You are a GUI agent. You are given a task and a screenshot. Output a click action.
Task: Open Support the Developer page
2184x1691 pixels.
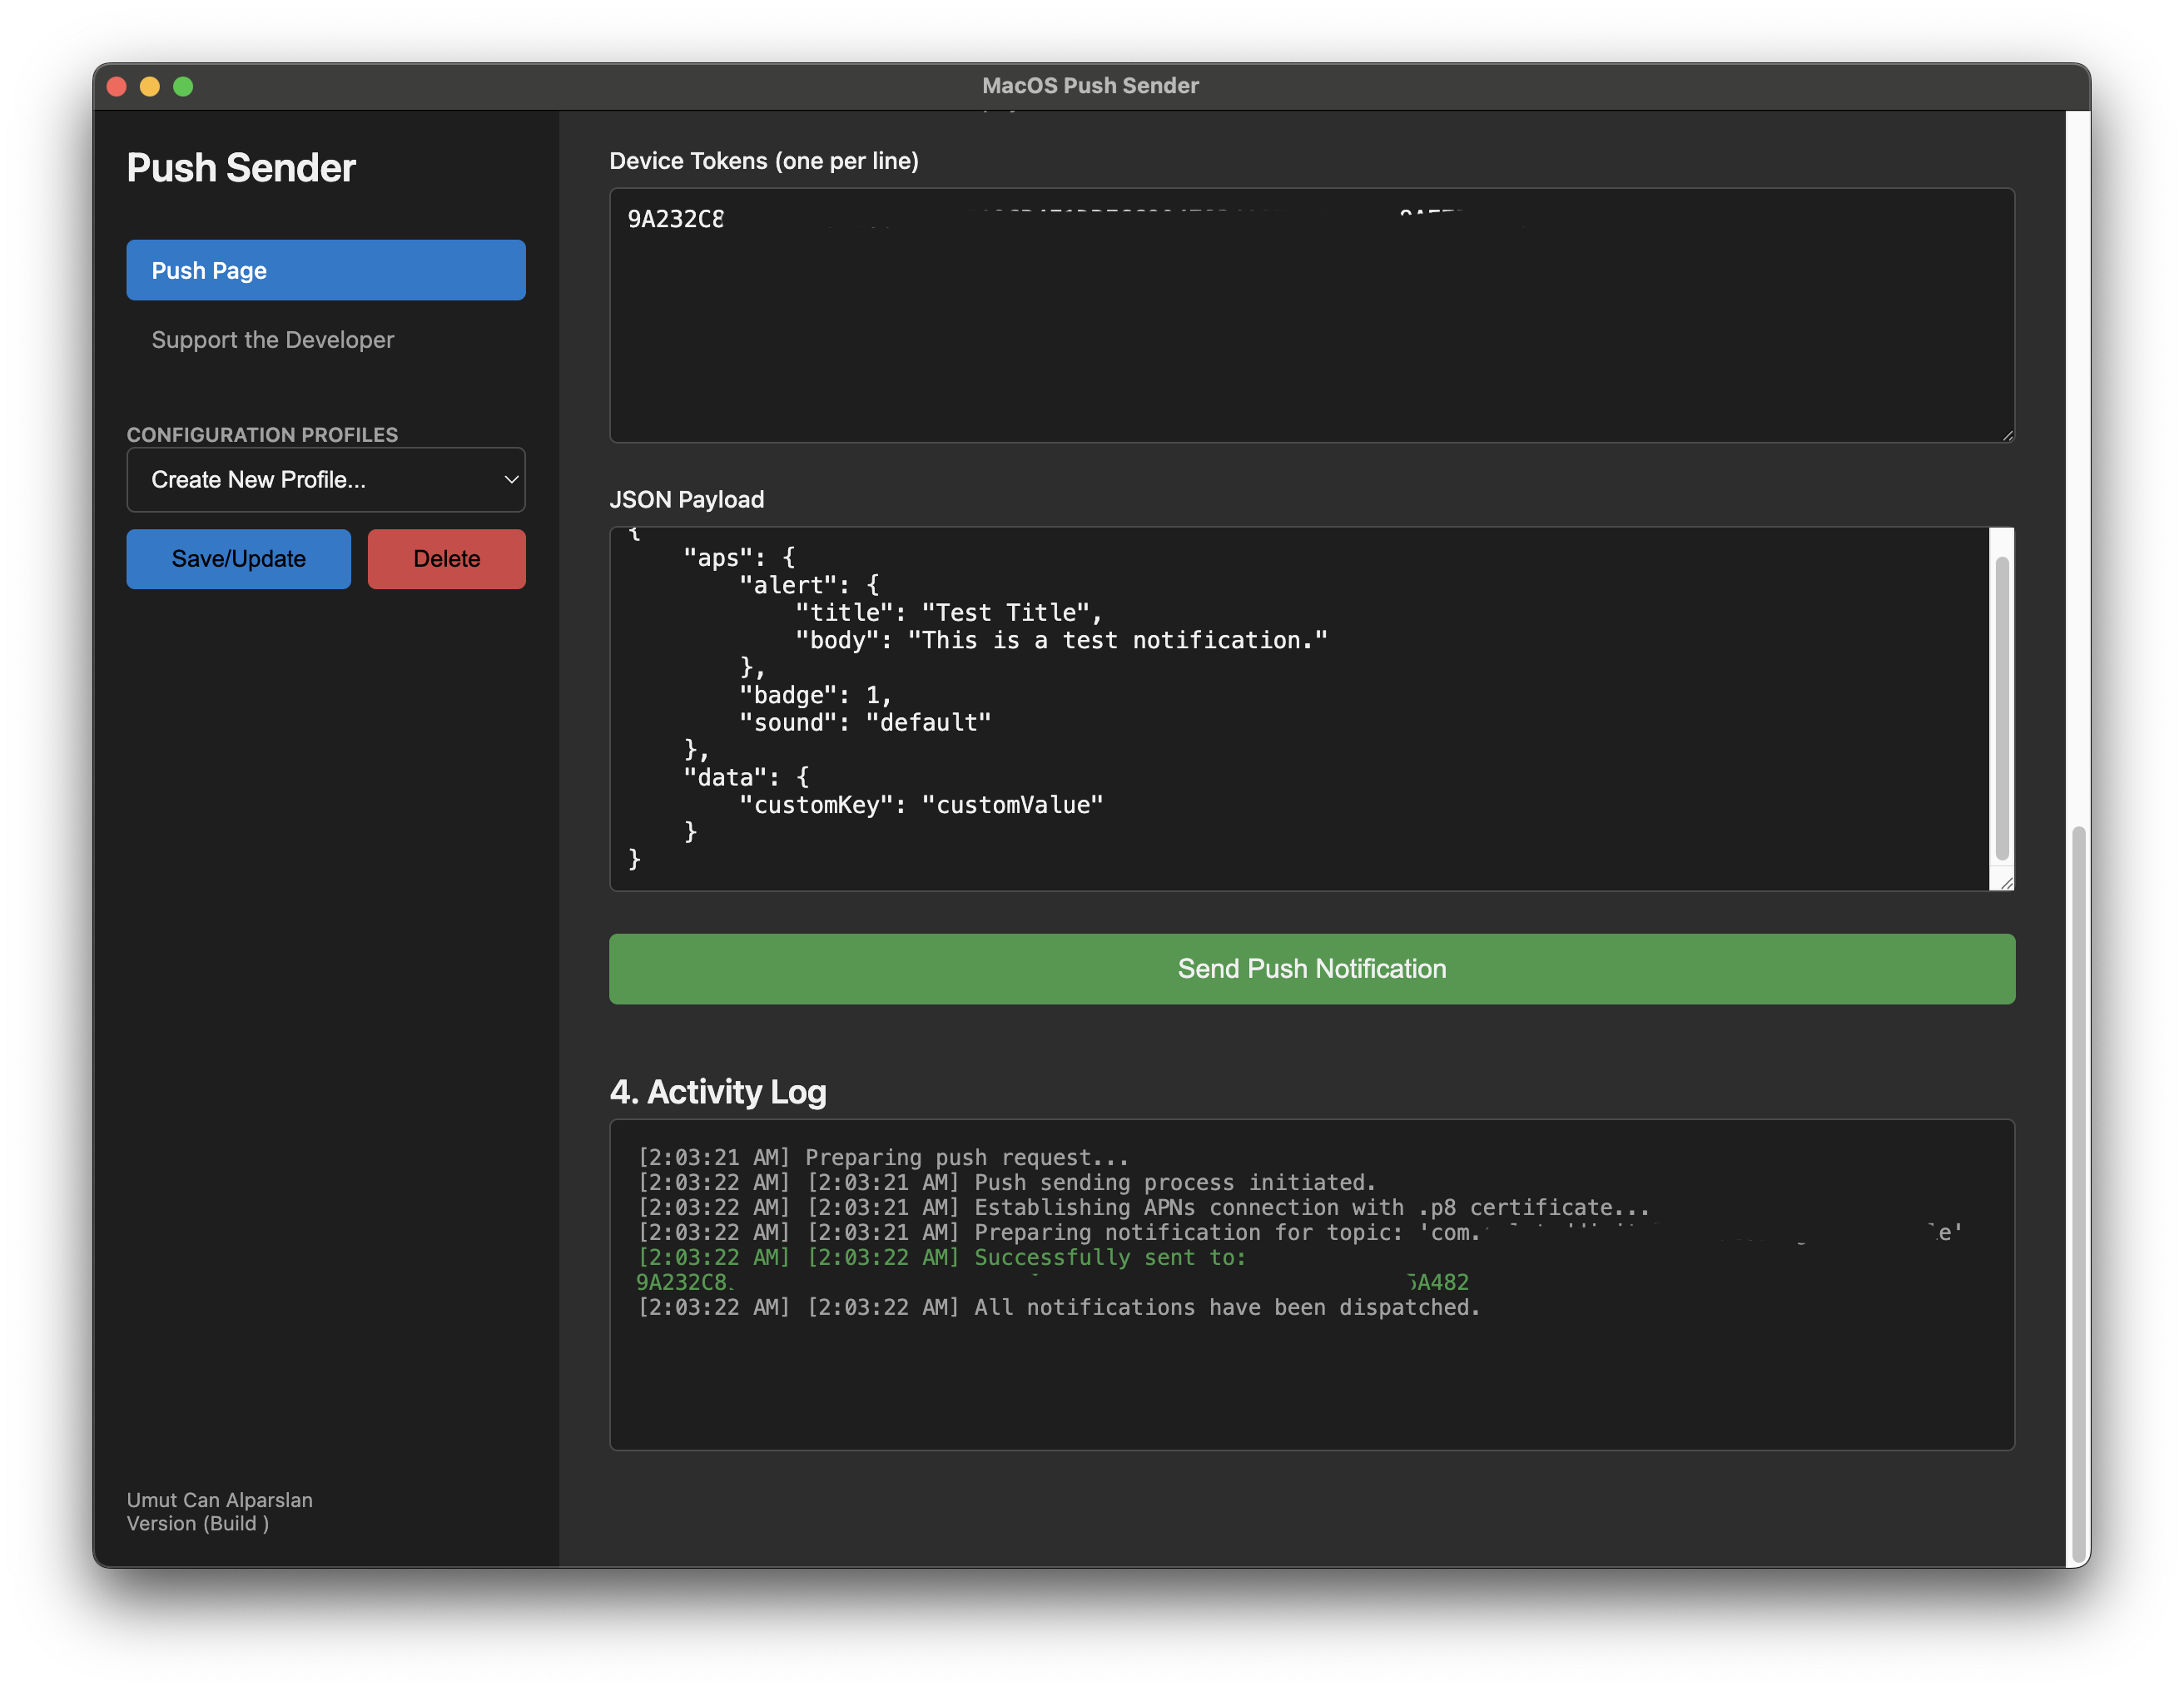[272, 340]
